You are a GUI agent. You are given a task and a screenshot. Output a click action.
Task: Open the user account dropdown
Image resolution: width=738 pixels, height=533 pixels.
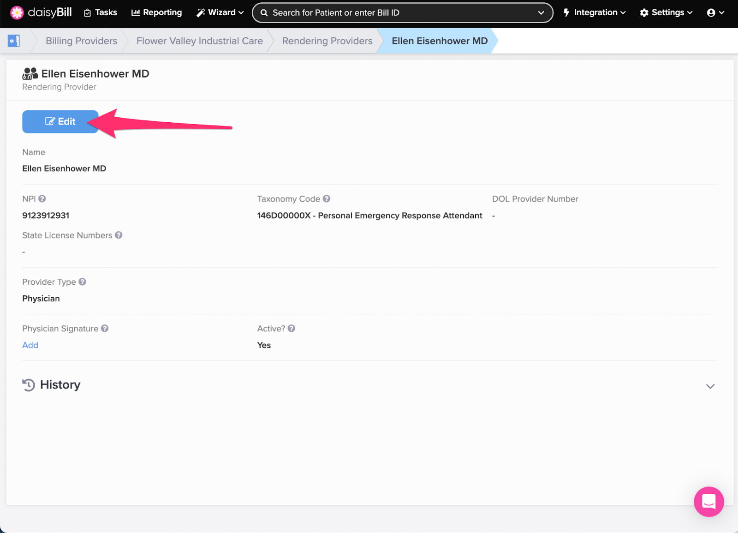coord(715,12)
